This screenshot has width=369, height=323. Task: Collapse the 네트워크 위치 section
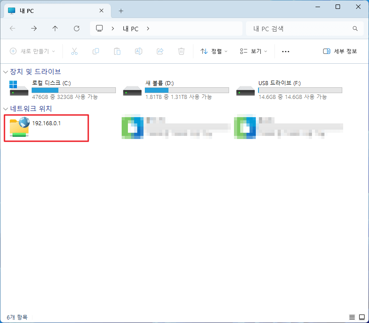click(4, 109)
